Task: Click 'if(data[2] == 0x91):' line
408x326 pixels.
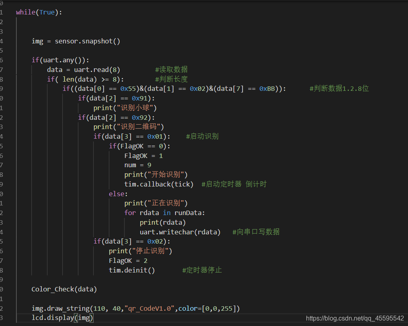Action: (116, 98)
